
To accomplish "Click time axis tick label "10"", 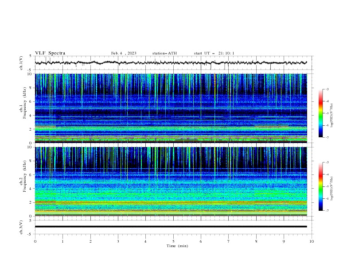I will pos(312,241).
